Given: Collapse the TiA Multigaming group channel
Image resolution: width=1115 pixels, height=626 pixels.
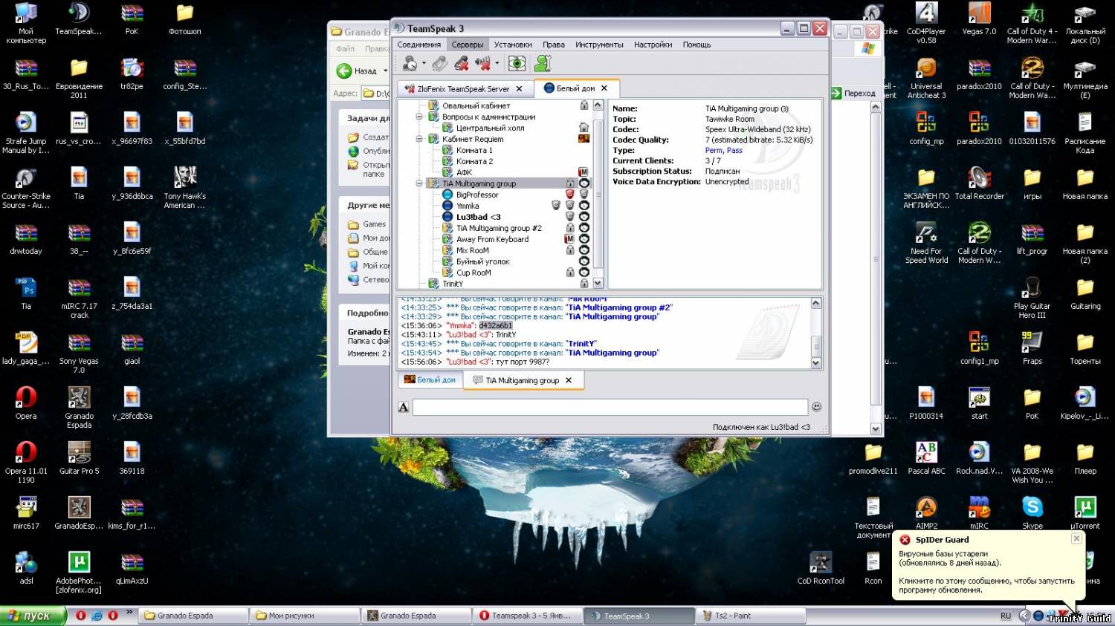Looking at the screenshot, I should 419,183.
